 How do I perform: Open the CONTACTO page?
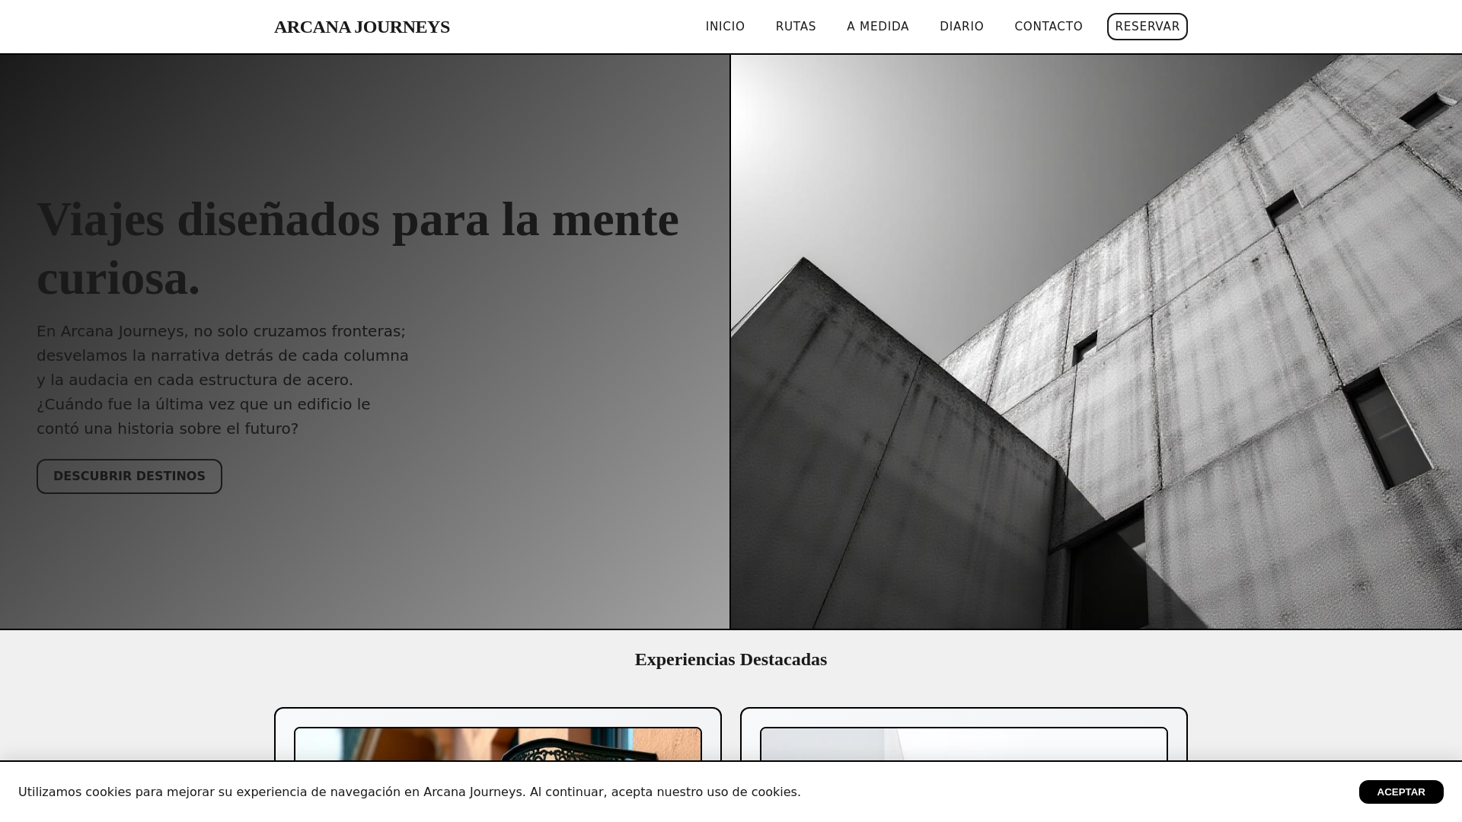tap(1049, 27)
